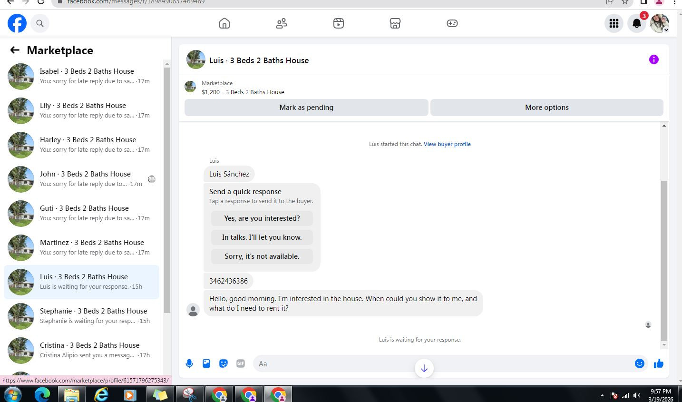Click chat messages scrollbar
Viewport: 682px width, 402px height.
pyautogui.click(x=664, y=261)
